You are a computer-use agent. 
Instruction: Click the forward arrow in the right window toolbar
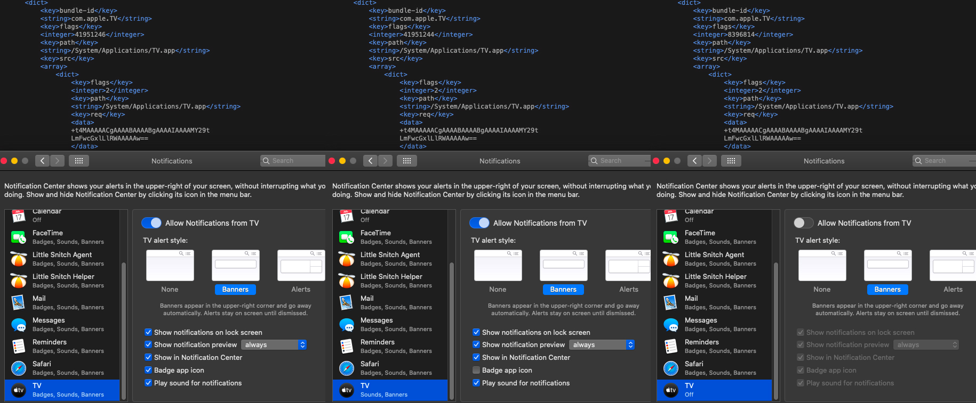tap(710, 161)
